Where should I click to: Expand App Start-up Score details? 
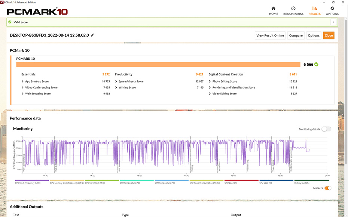[x=23, y=81]
